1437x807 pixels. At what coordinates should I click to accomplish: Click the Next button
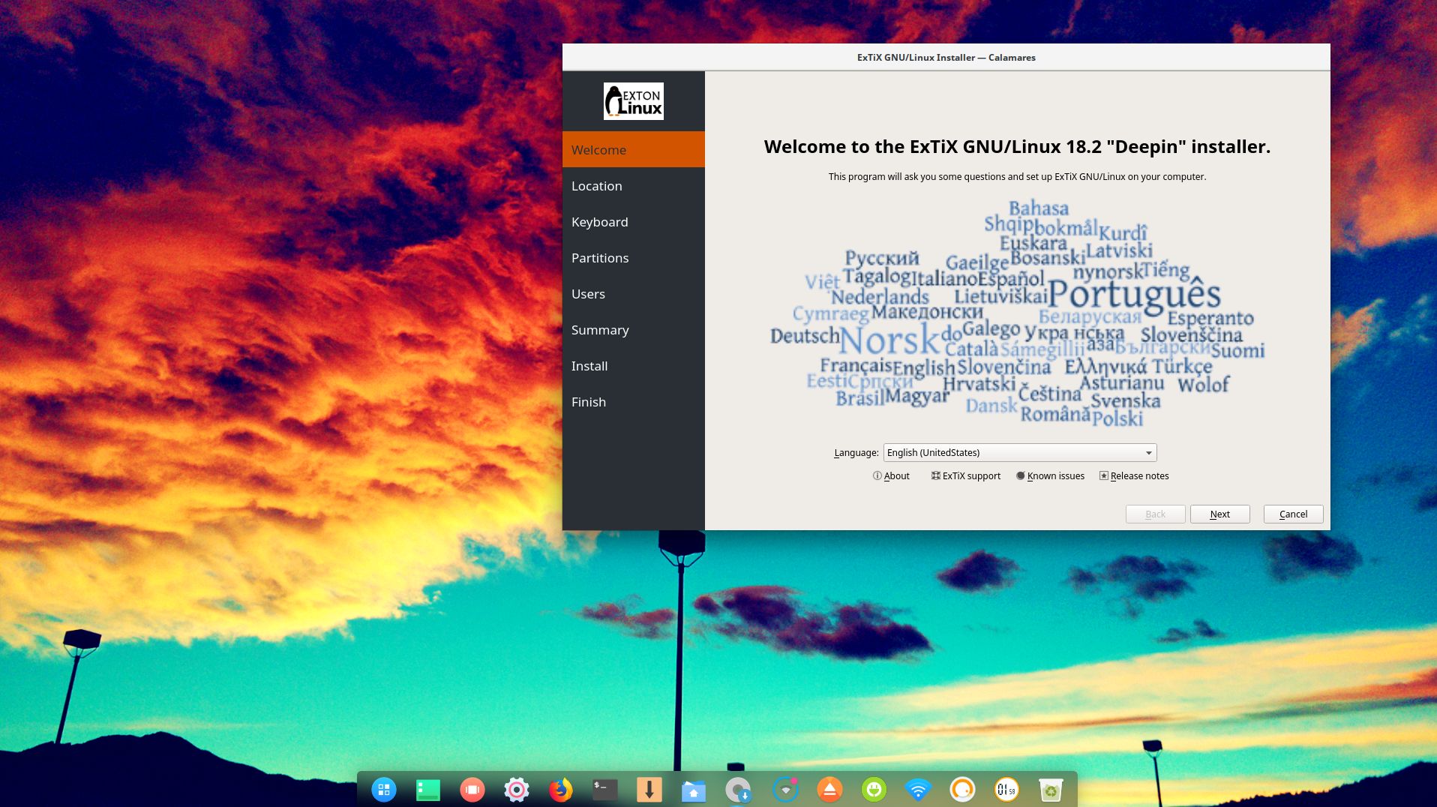(1219, 514)
